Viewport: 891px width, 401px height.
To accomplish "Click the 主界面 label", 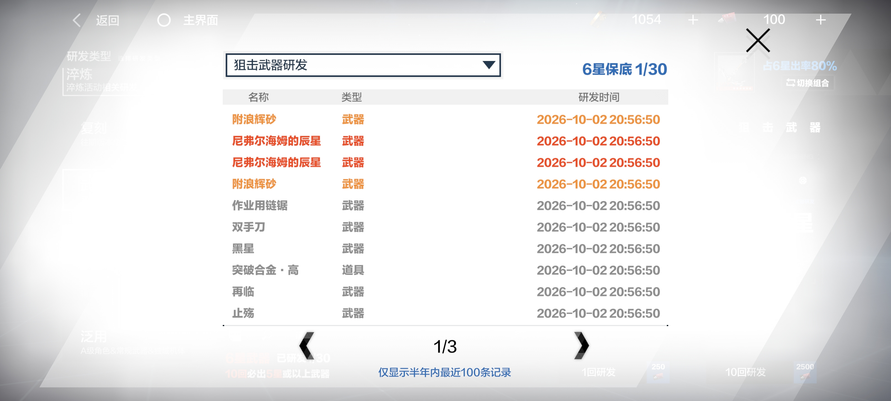I will 200,20.
